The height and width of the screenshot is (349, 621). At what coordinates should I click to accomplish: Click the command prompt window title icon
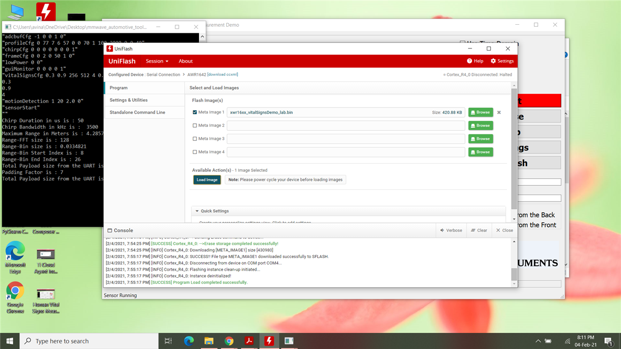pos(8,27)
